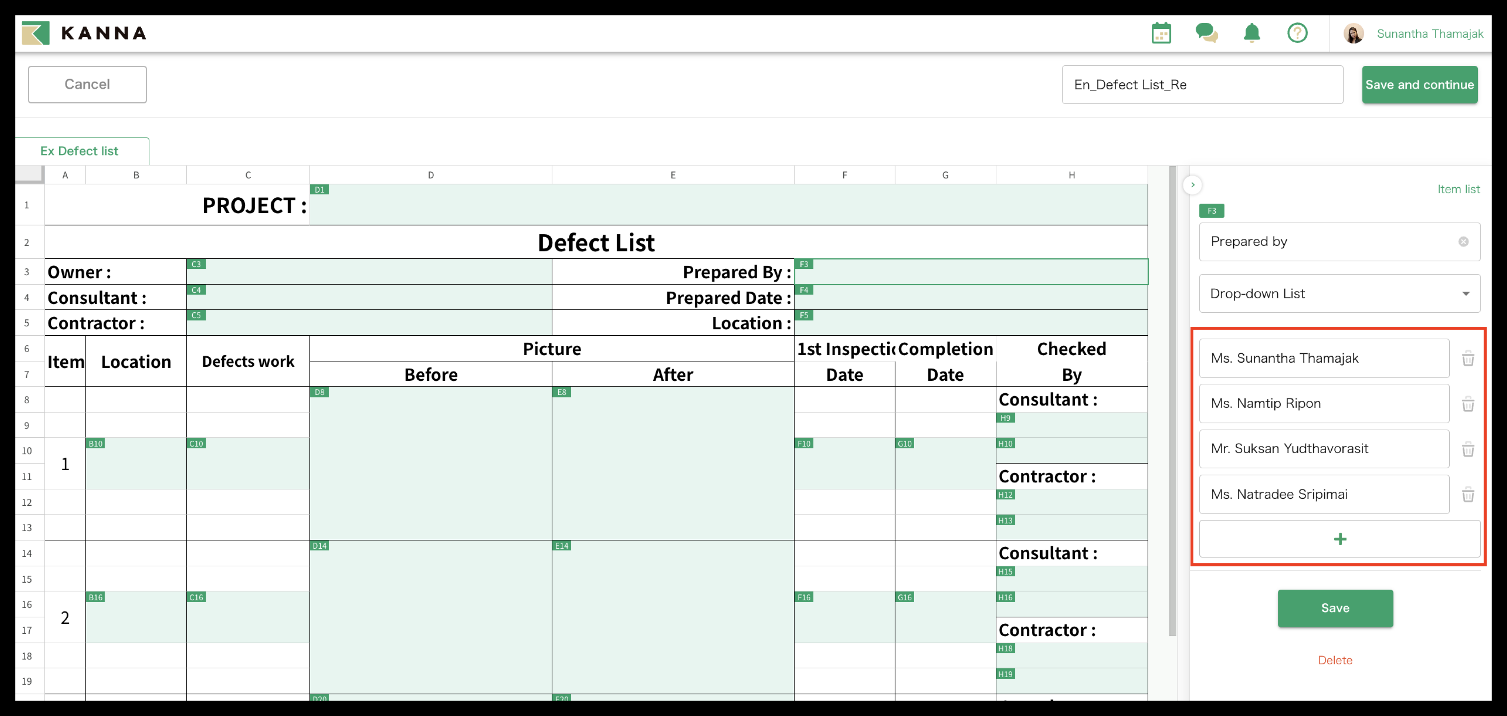Delete the Ms. Namtip Ripon option
The width and height of the screenshot is (1507, 716).
coord(1468,404)
